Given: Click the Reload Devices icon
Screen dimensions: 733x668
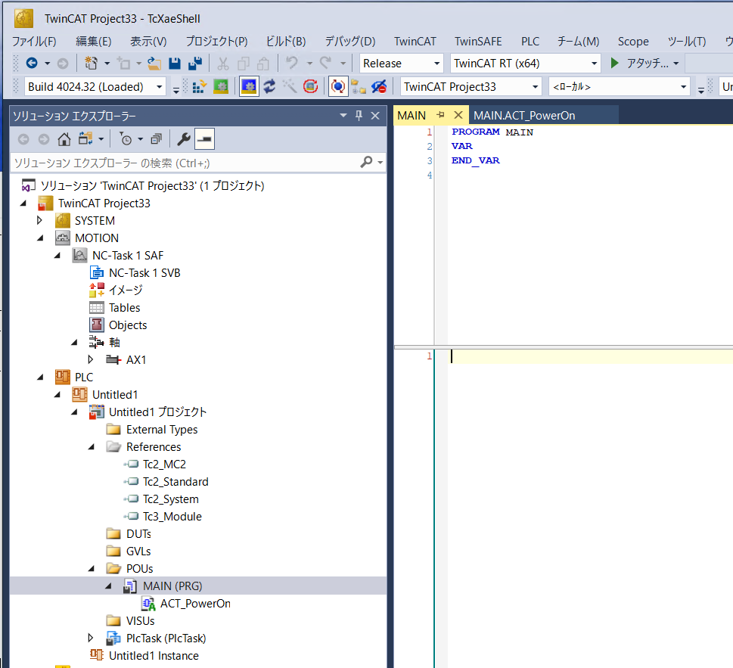Looking at the screenshot, I should (x=269, y=86).
